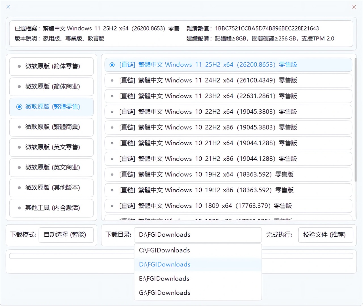The width and height of the screenshot is (363, 306).
Task: Pick Windows 10 19H2 x86 (18363.592) 零售版
Action: point(228,190)
